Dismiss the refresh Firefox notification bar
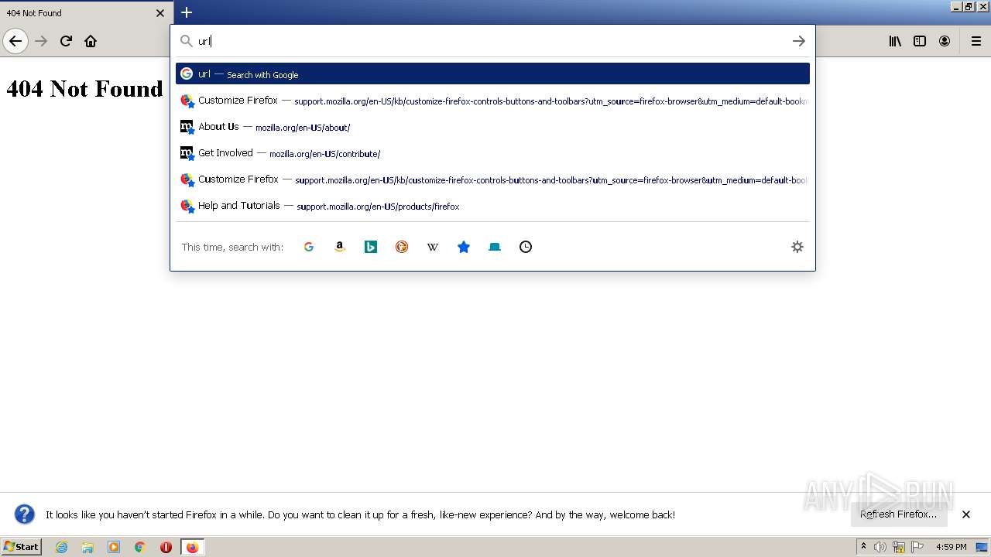The image size is (991, 557). coord(966,514)
